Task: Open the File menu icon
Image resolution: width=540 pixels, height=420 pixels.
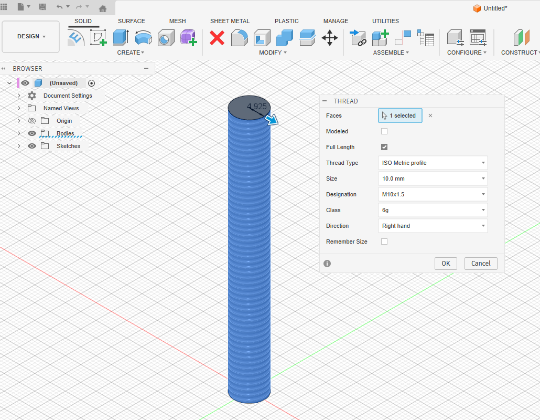Action: 21,7
